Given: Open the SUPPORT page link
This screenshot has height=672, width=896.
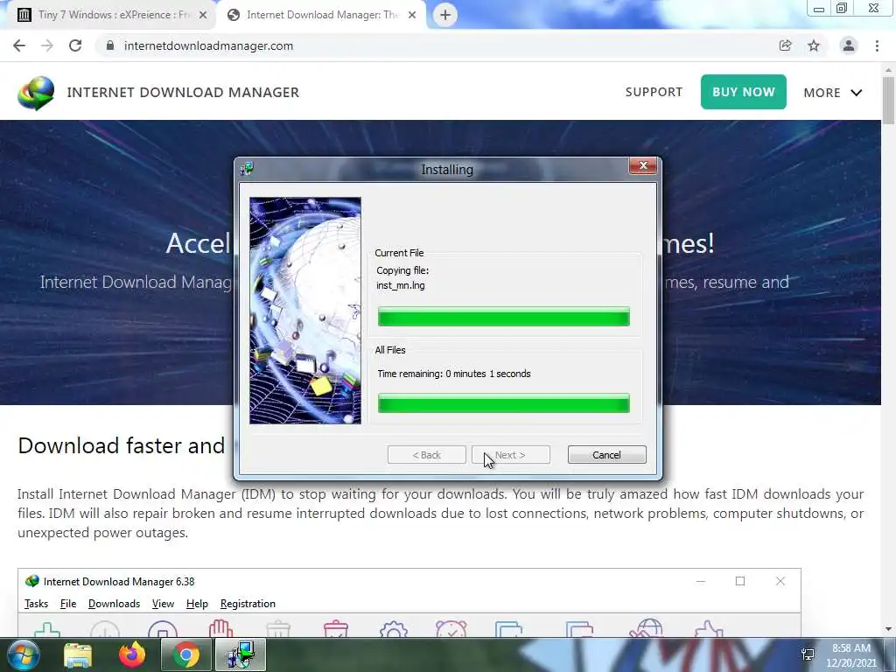Looking at the screenshot, I should [654, 92].
